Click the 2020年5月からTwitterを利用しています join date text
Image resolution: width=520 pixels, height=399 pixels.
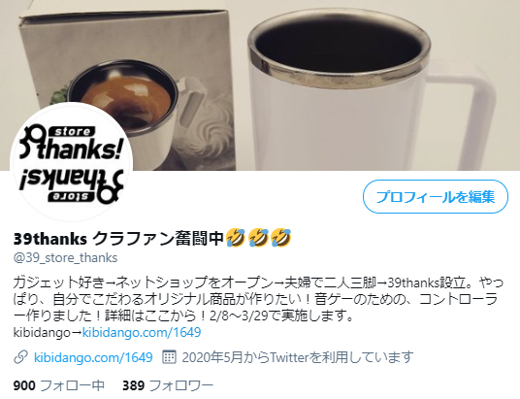click(298, 357)
